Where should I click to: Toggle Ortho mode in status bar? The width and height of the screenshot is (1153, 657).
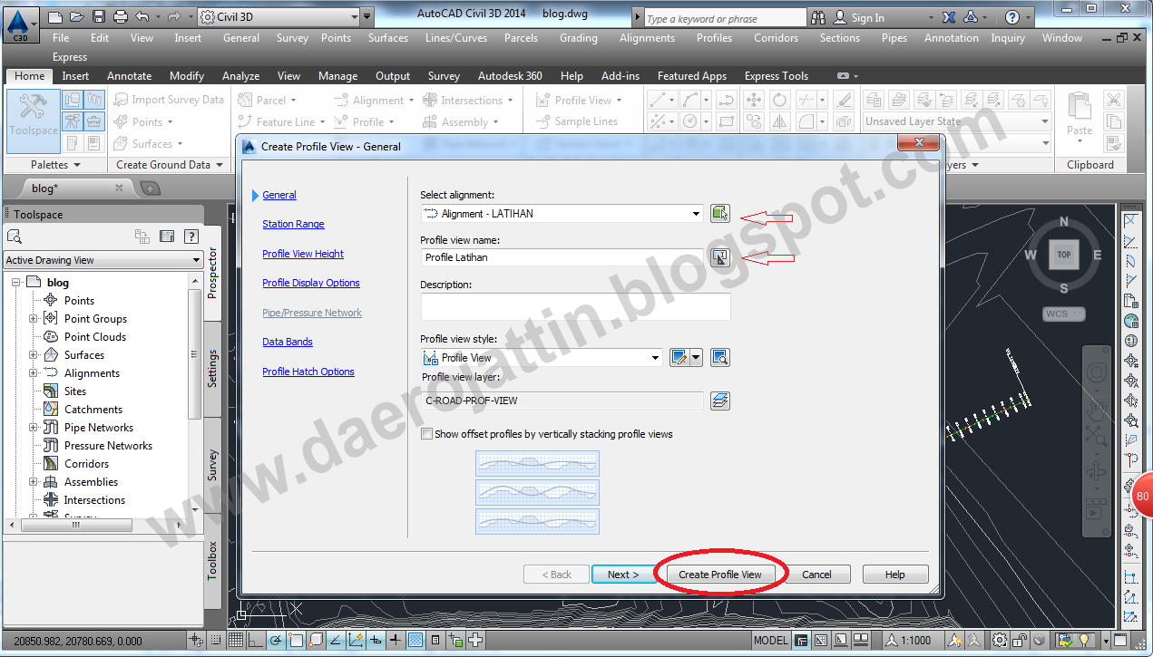tap(256, 641)
